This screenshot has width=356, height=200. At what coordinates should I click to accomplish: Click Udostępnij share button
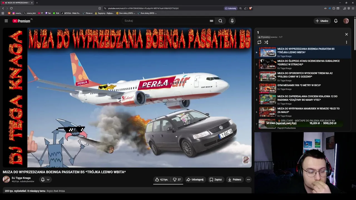click(x=195, y=179)
